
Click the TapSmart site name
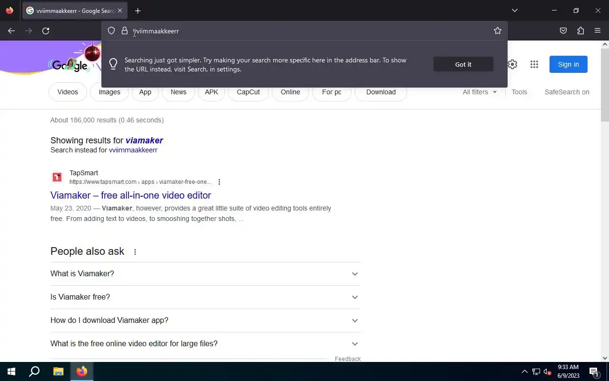(84, 173)
